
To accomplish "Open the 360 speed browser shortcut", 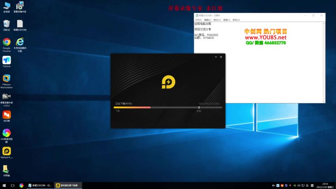I will pos(6,136).
